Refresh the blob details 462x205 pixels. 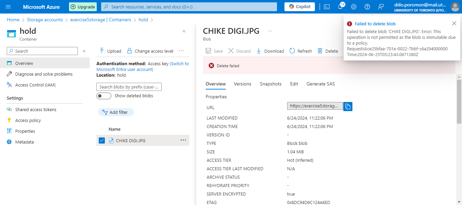click(300, 51)
